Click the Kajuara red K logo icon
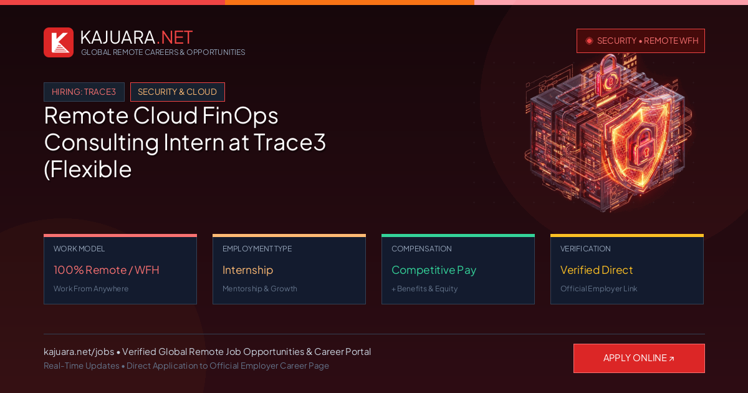This screenshot has height=393, width=748. [59, 42]
